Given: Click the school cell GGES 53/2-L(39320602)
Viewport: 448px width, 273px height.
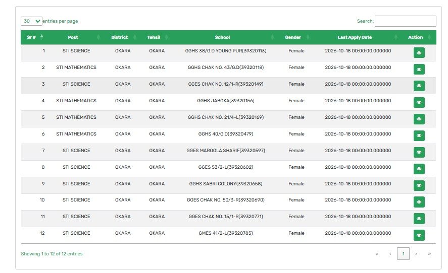Looking at the screenshot, I should pyautogui.click(x=226, y=167).
